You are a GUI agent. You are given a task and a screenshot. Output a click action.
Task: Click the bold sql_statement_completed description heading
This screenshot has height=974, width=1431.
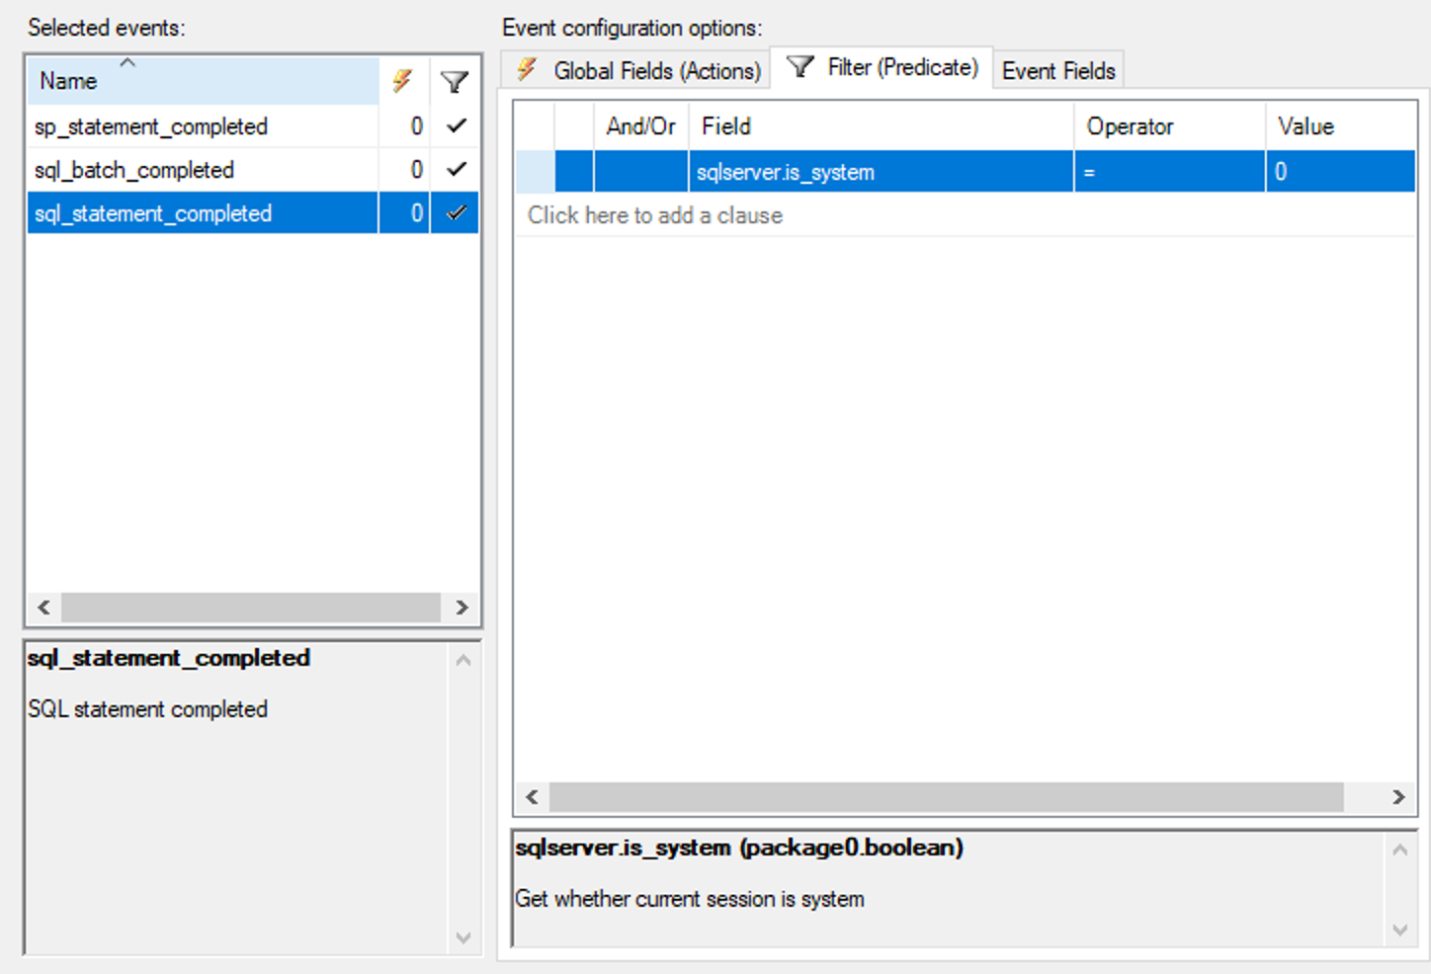pyautogui.click(x=169, y=658)
